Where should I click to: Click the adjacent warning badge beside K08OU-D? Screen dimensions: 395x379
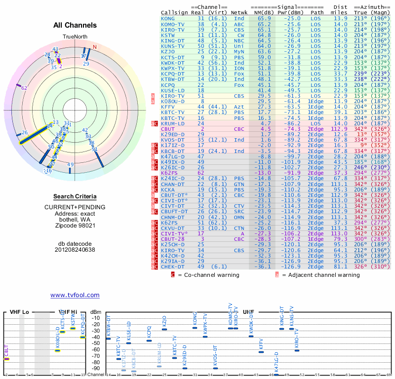(x=153, y=102)
